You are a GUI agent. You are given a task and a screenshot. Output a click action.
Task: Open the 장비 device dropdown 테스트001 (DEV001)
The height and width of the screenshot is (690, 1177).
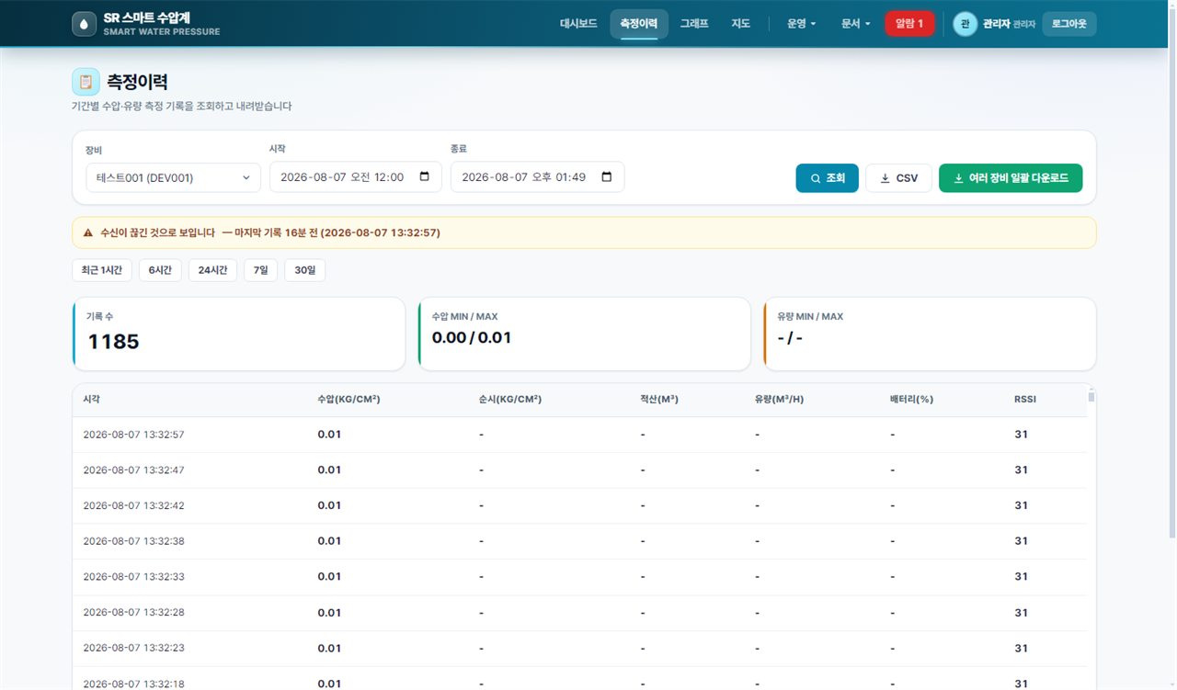[173, 178]
